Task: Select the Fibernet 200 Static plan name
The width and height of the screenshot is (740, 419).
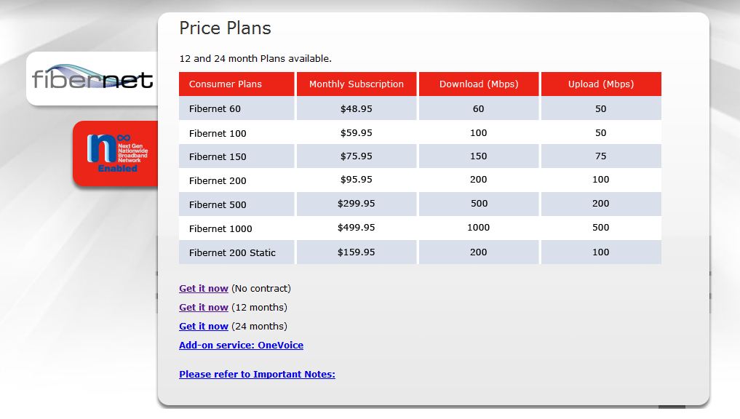Action: (x=232, y=253)
